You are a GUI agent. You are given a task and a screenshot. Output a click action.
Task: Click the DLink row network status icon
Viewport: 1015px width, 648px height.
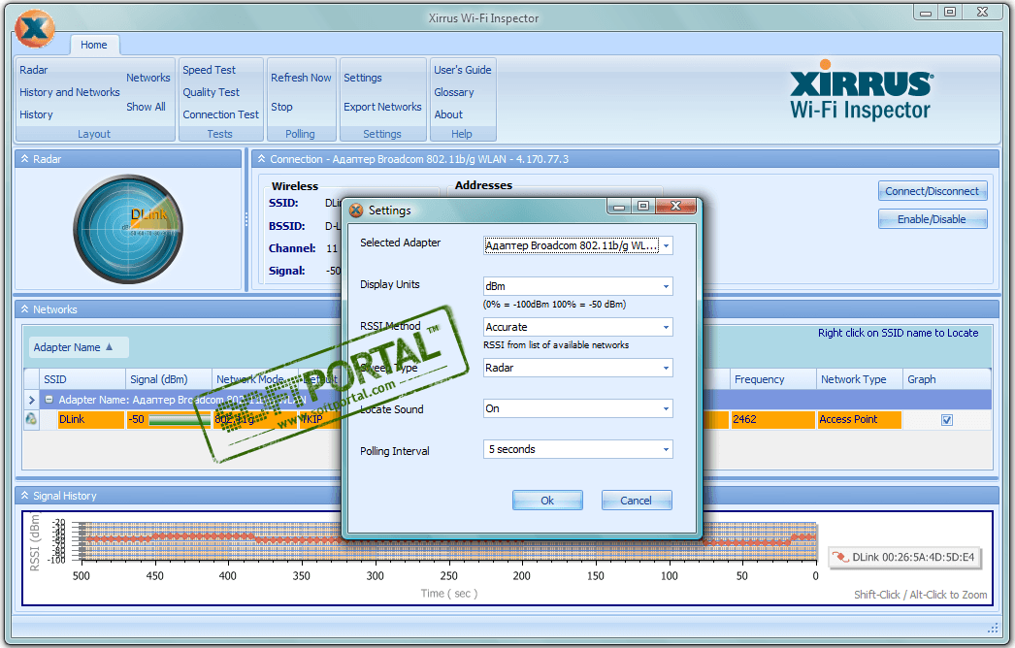click(31, 419)
